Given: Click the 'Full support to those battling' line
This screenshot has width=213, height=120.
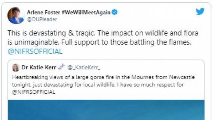Looking at the screenshot, I should tap(107, 42).
